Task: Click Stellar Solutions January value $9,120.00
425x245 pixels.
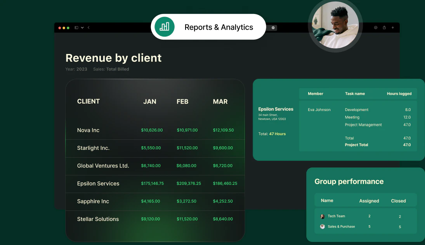Action: (x=151, y=219)
